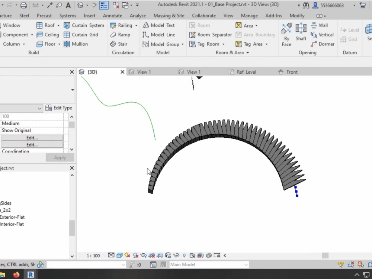The height and width of the screenshot is (279, 372).
Task: Open the Collaborate ribbon tab
Action: coord(204,16)
